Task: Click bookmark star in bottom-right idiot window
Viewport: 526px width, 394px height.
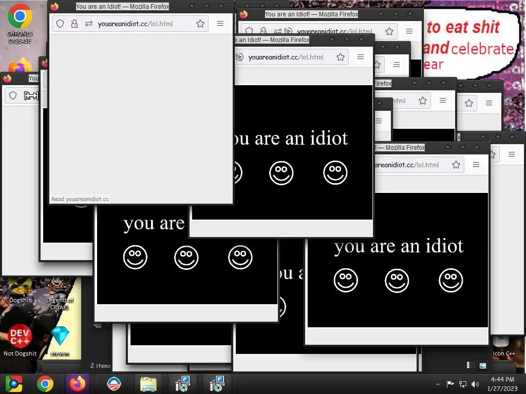Action: coord(456,165)
